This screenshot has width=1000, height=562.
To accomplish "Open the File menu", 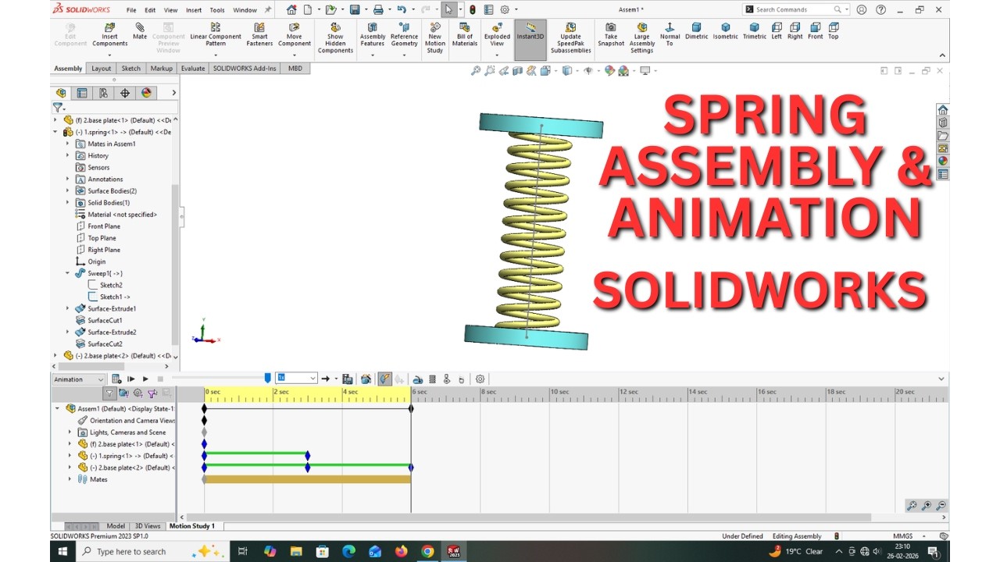I will click(131, 10).
